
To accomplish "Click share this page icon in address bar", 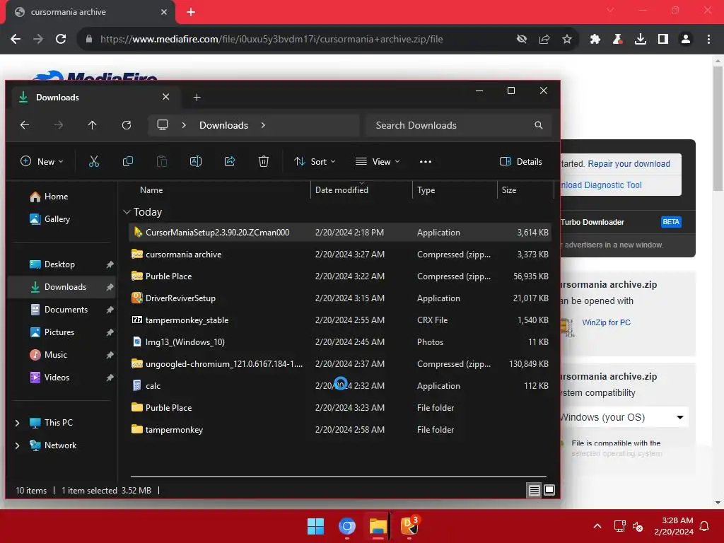I will coord(544,40).
